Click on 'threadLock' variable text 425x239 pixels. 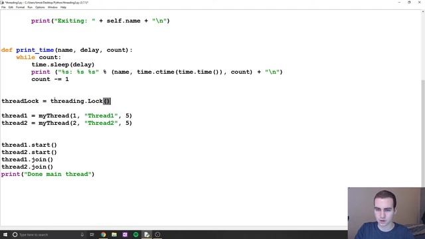pyautogui.click(x=20, y=101)
